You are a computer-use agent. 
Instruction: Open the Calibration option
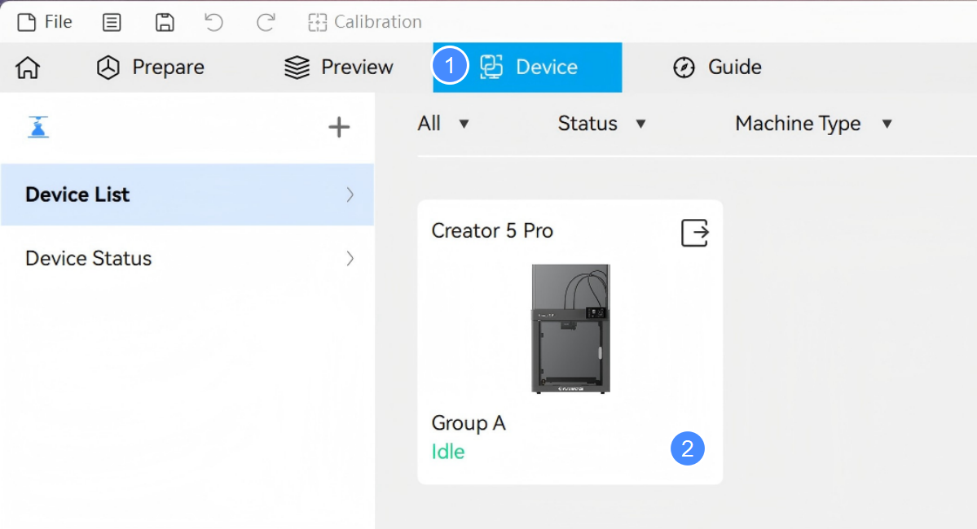coord(365,22)
